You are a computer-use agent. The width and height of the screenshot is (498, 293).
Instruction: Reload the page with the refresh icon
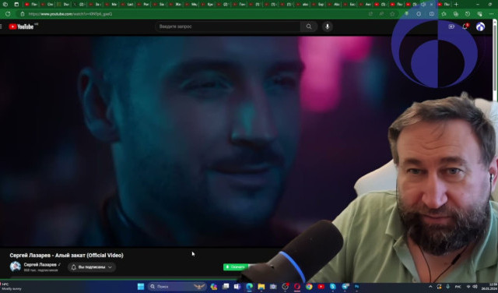8,14
